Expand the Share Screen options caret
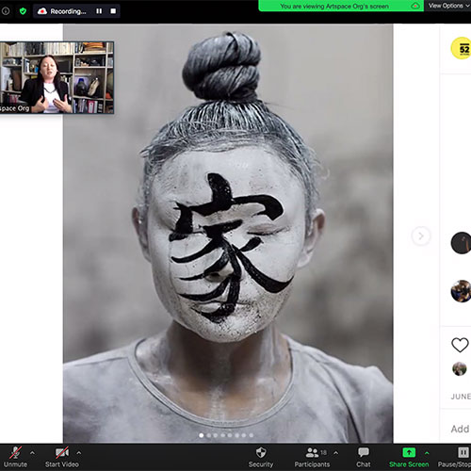 [427, 453]
